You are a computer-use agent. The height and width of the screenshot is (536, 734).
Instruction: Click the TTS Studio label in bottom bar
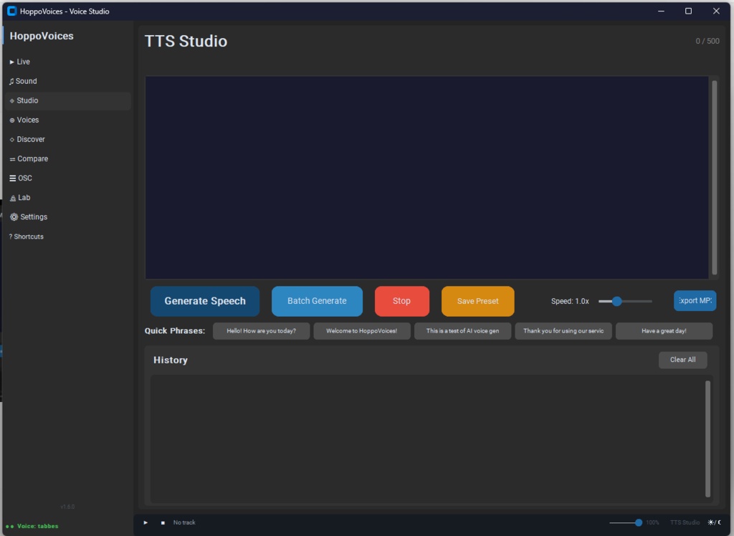685,522
